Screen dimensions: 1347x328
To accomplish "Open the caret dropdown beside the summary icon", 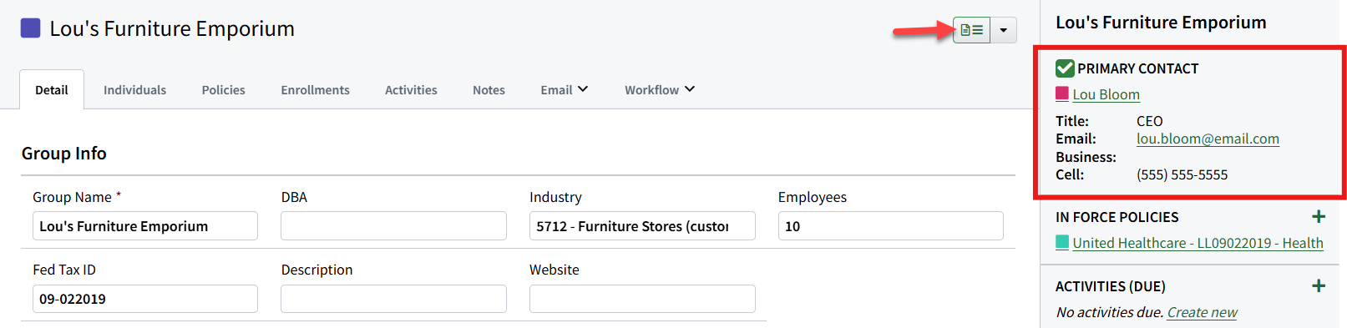I will click(1003, 30).
